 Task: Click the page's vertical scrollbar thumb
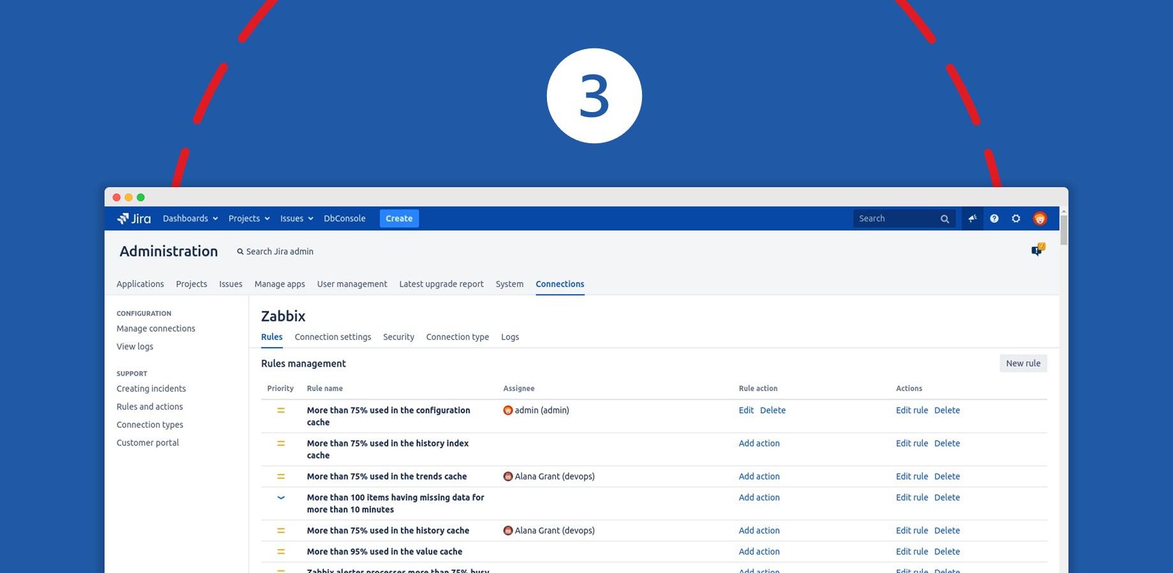[1063, 229]
